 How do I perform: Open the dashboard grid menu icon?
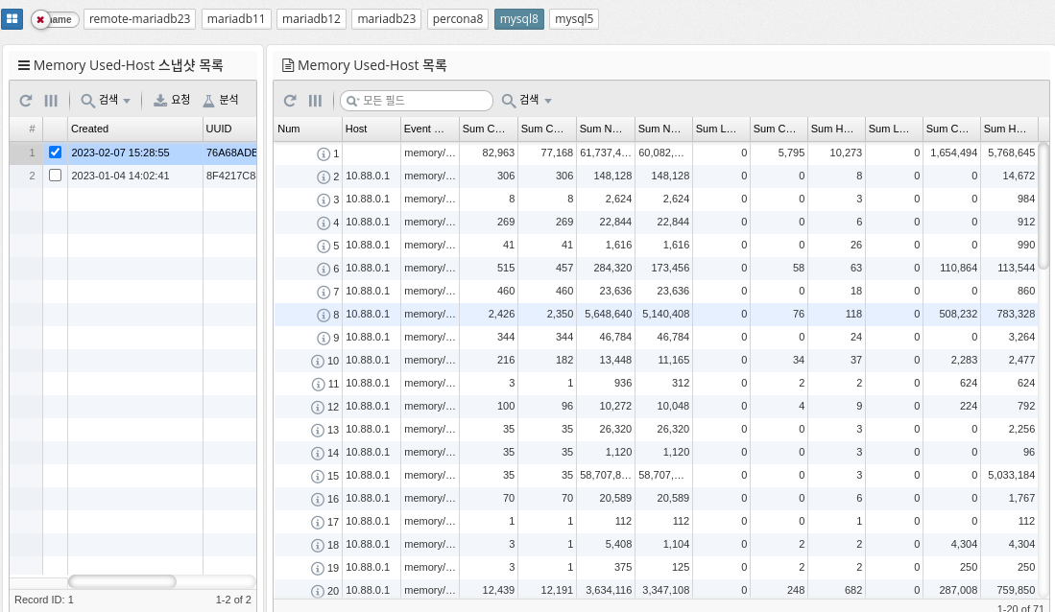(x=13, y=19)
